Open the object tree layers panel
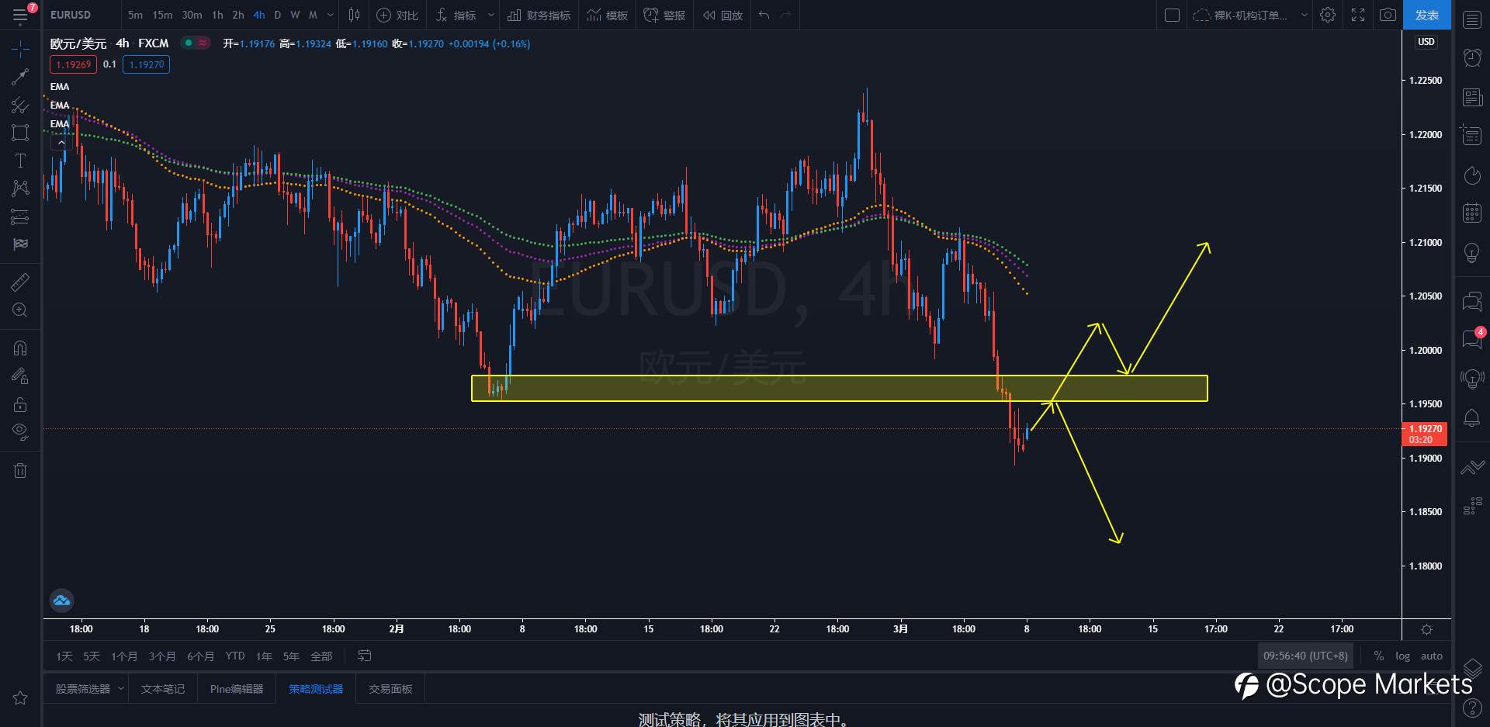This screenshot has height=727, width=1490. click(1472, 667)
